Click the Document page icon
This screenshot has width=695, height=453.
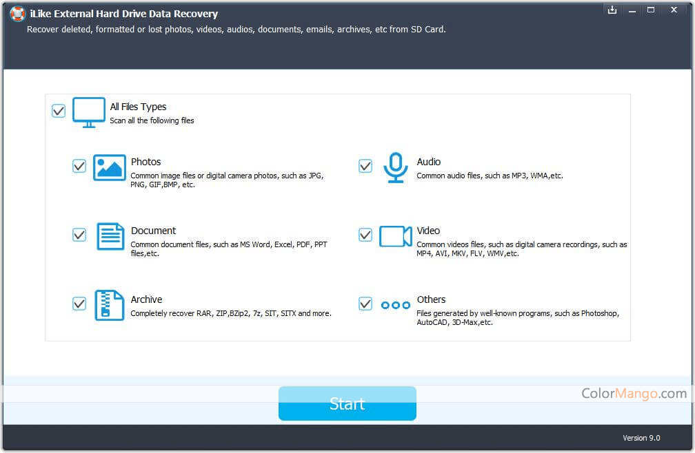pos(110,236)
